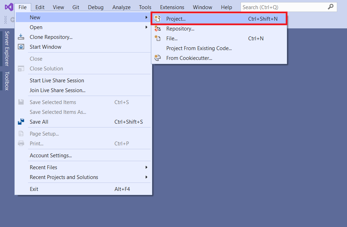Select Recent Projects and Solutions entry
Viewport: 347px width, 227px height.
[83, 177]
